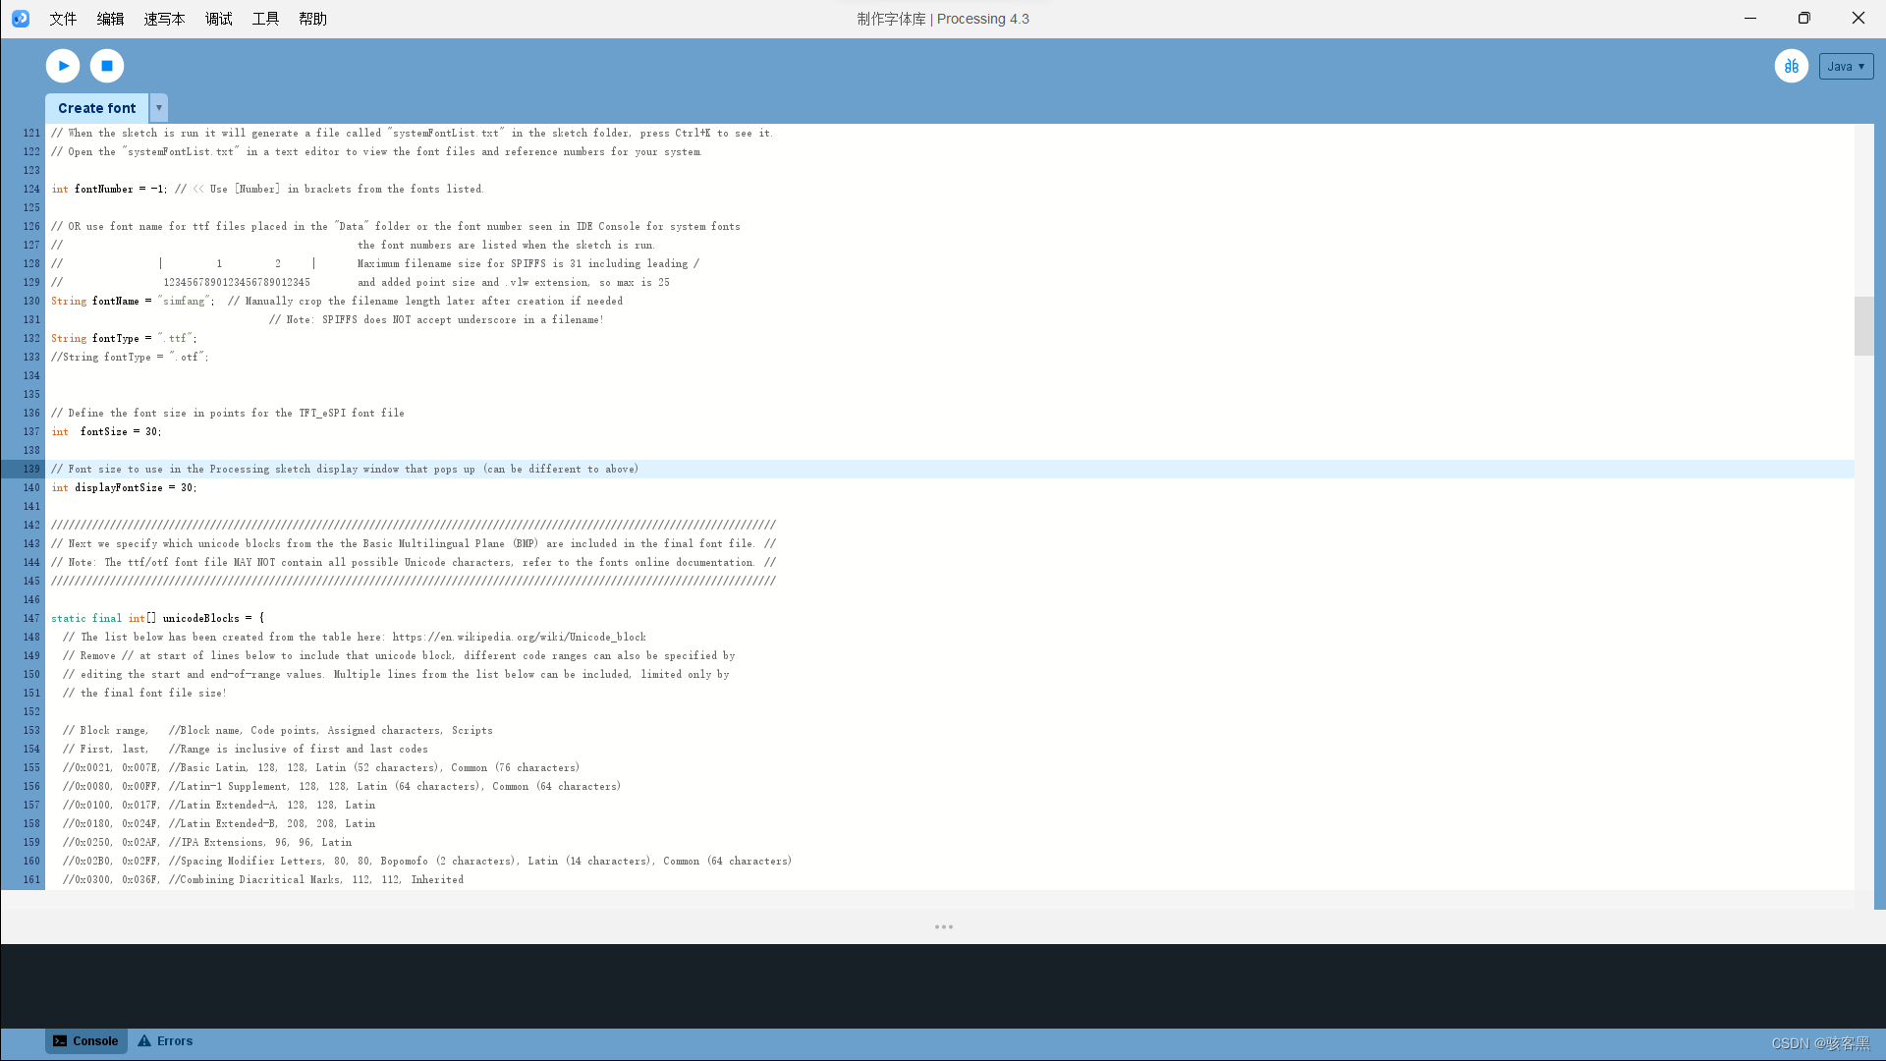Select the Console tab
The image size is (1886, 1061).
click(x=94, y=1040)
